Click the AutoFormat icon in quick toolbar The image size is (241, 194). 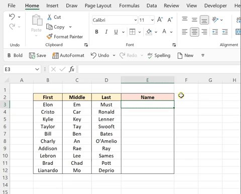55,55
